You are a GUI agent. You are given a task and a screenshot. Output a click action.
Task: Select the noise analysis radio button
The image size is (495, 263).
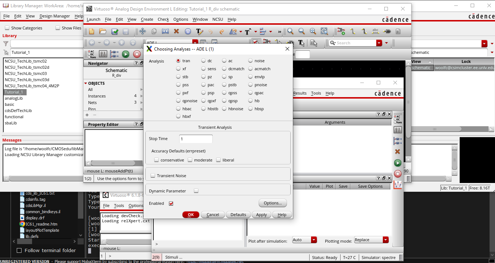point(250,61)
